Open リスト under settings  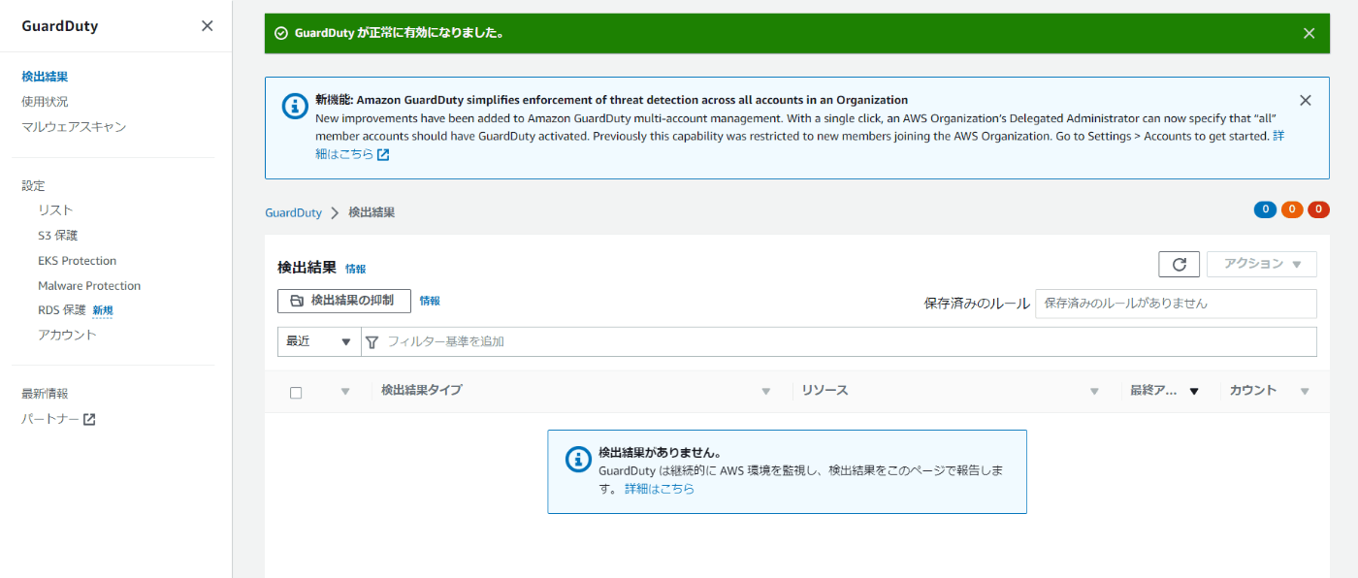(x=55, y=210)
